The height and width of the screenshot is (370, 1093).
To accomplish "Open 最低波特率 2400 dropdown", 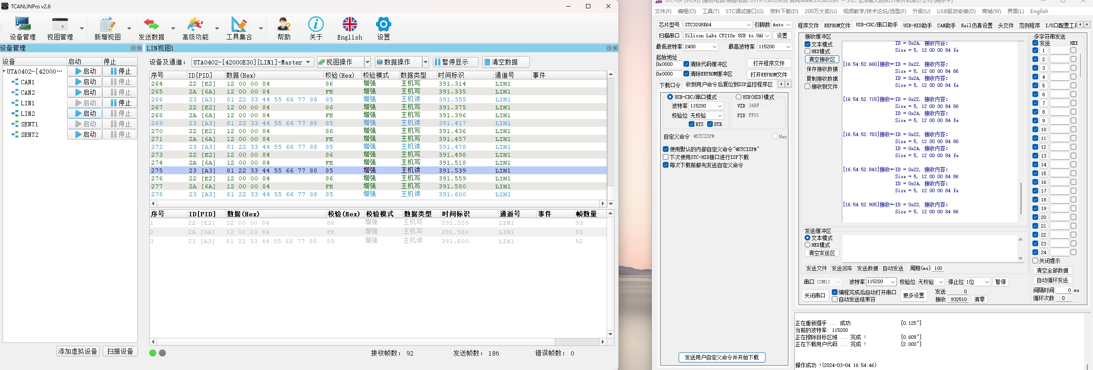I will [701, 47].
